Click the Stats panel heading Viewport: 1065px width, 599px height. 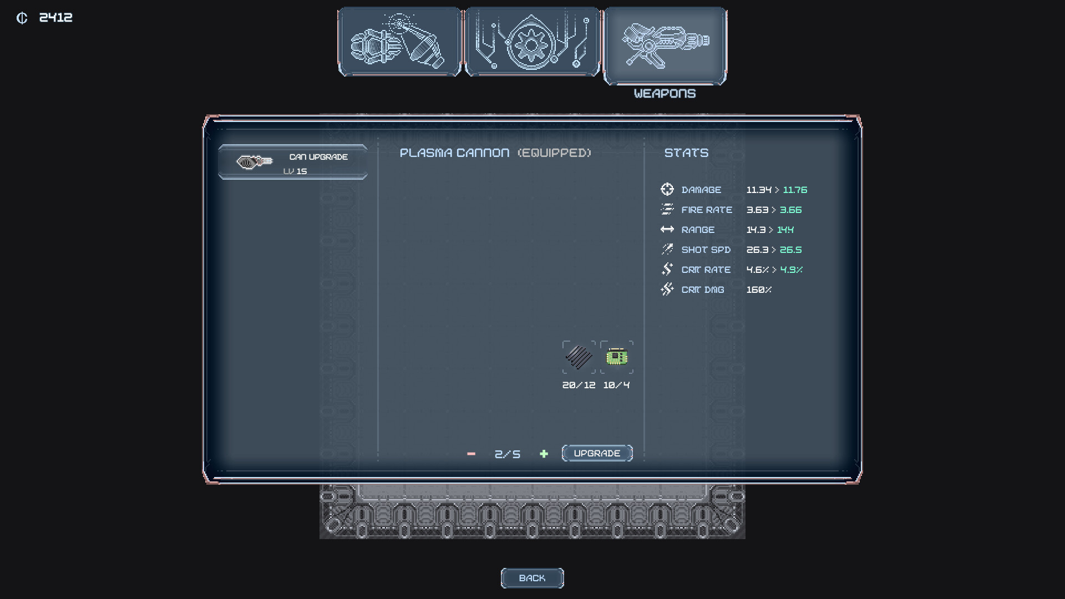(x=686, y=153)
